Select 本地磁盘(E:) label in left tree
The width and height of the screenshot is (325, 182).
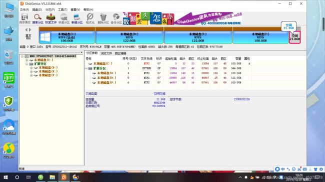48,71
